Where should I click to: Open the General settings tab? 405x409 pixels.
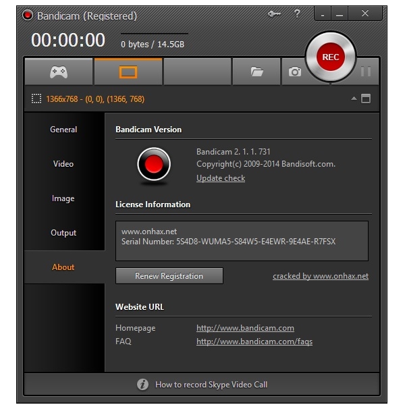[63, 130]
